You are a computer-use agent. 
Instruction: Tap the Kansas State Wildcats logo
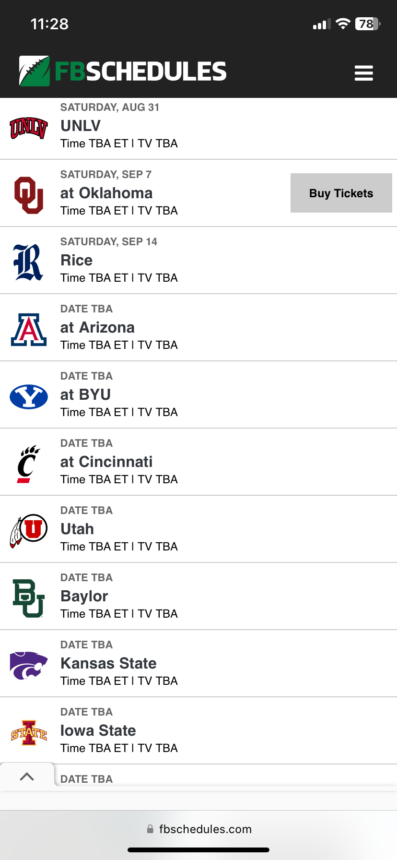29,666
